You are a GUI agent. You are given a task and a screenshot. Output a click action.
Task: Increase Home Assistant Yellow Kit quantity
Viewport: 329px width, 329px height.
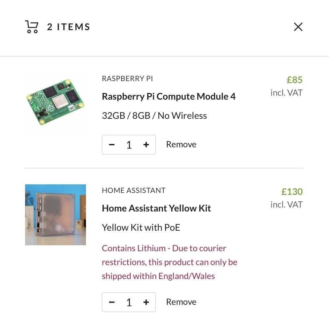pos(146,302)
